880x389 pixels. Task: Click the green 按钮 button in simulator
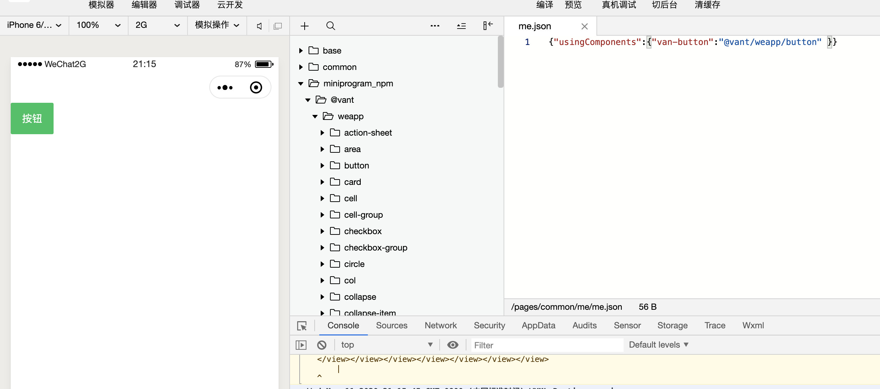click(32, 118)
